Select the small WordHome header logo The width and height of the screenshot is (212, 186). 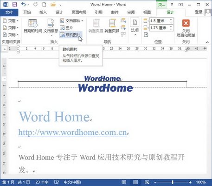click(102, 79)
